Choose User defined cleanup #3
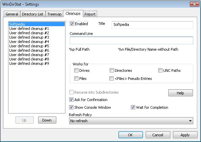 tap(37, 37)
